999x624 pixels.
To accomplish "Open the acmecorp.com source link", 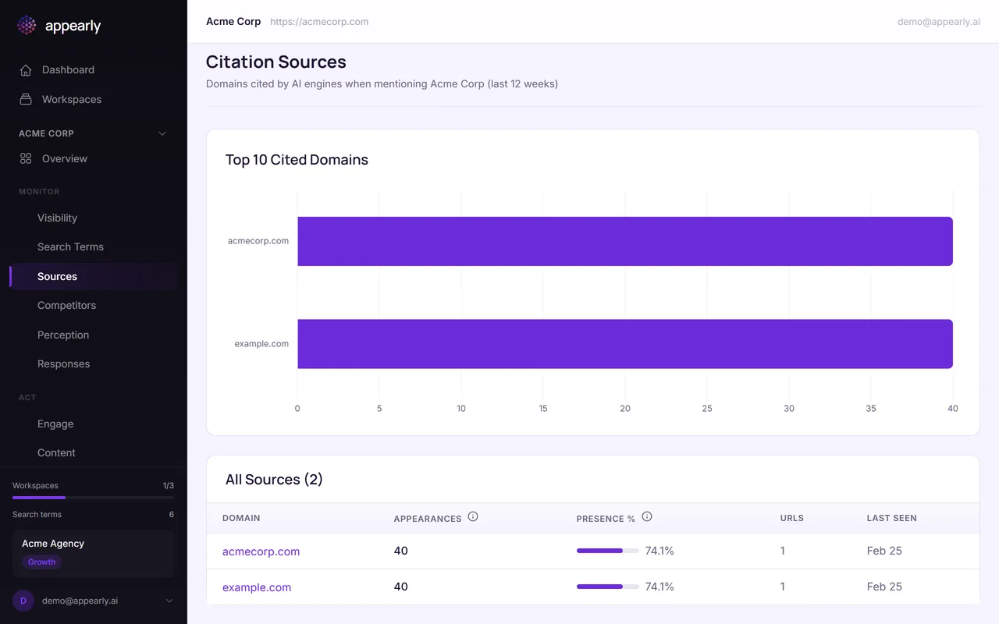I will tap(261, 551).
